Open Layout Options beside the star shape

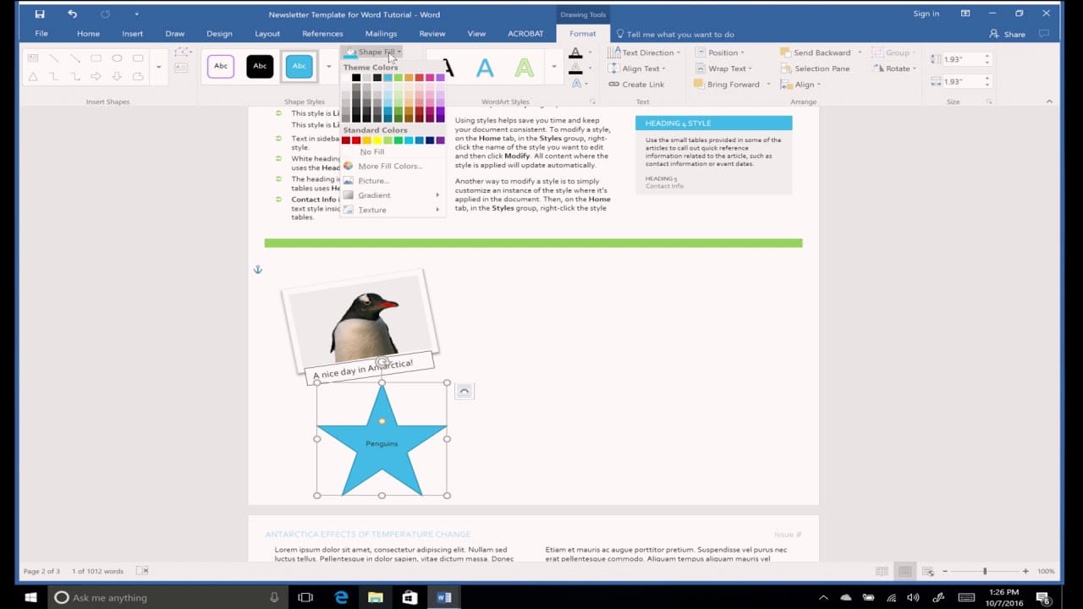464,390
